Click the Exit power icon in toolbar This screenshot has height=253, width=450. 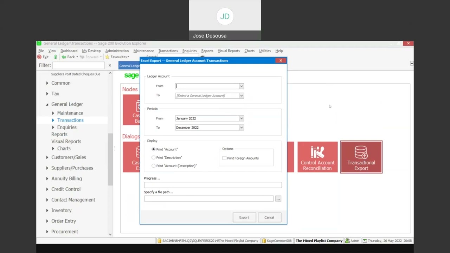(39, 57)
